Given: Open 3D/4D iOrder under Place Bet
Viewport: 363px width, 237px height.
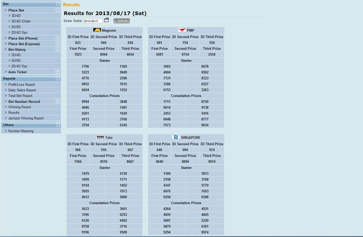Looking at the screenshot, I should [x=21, y=21].
